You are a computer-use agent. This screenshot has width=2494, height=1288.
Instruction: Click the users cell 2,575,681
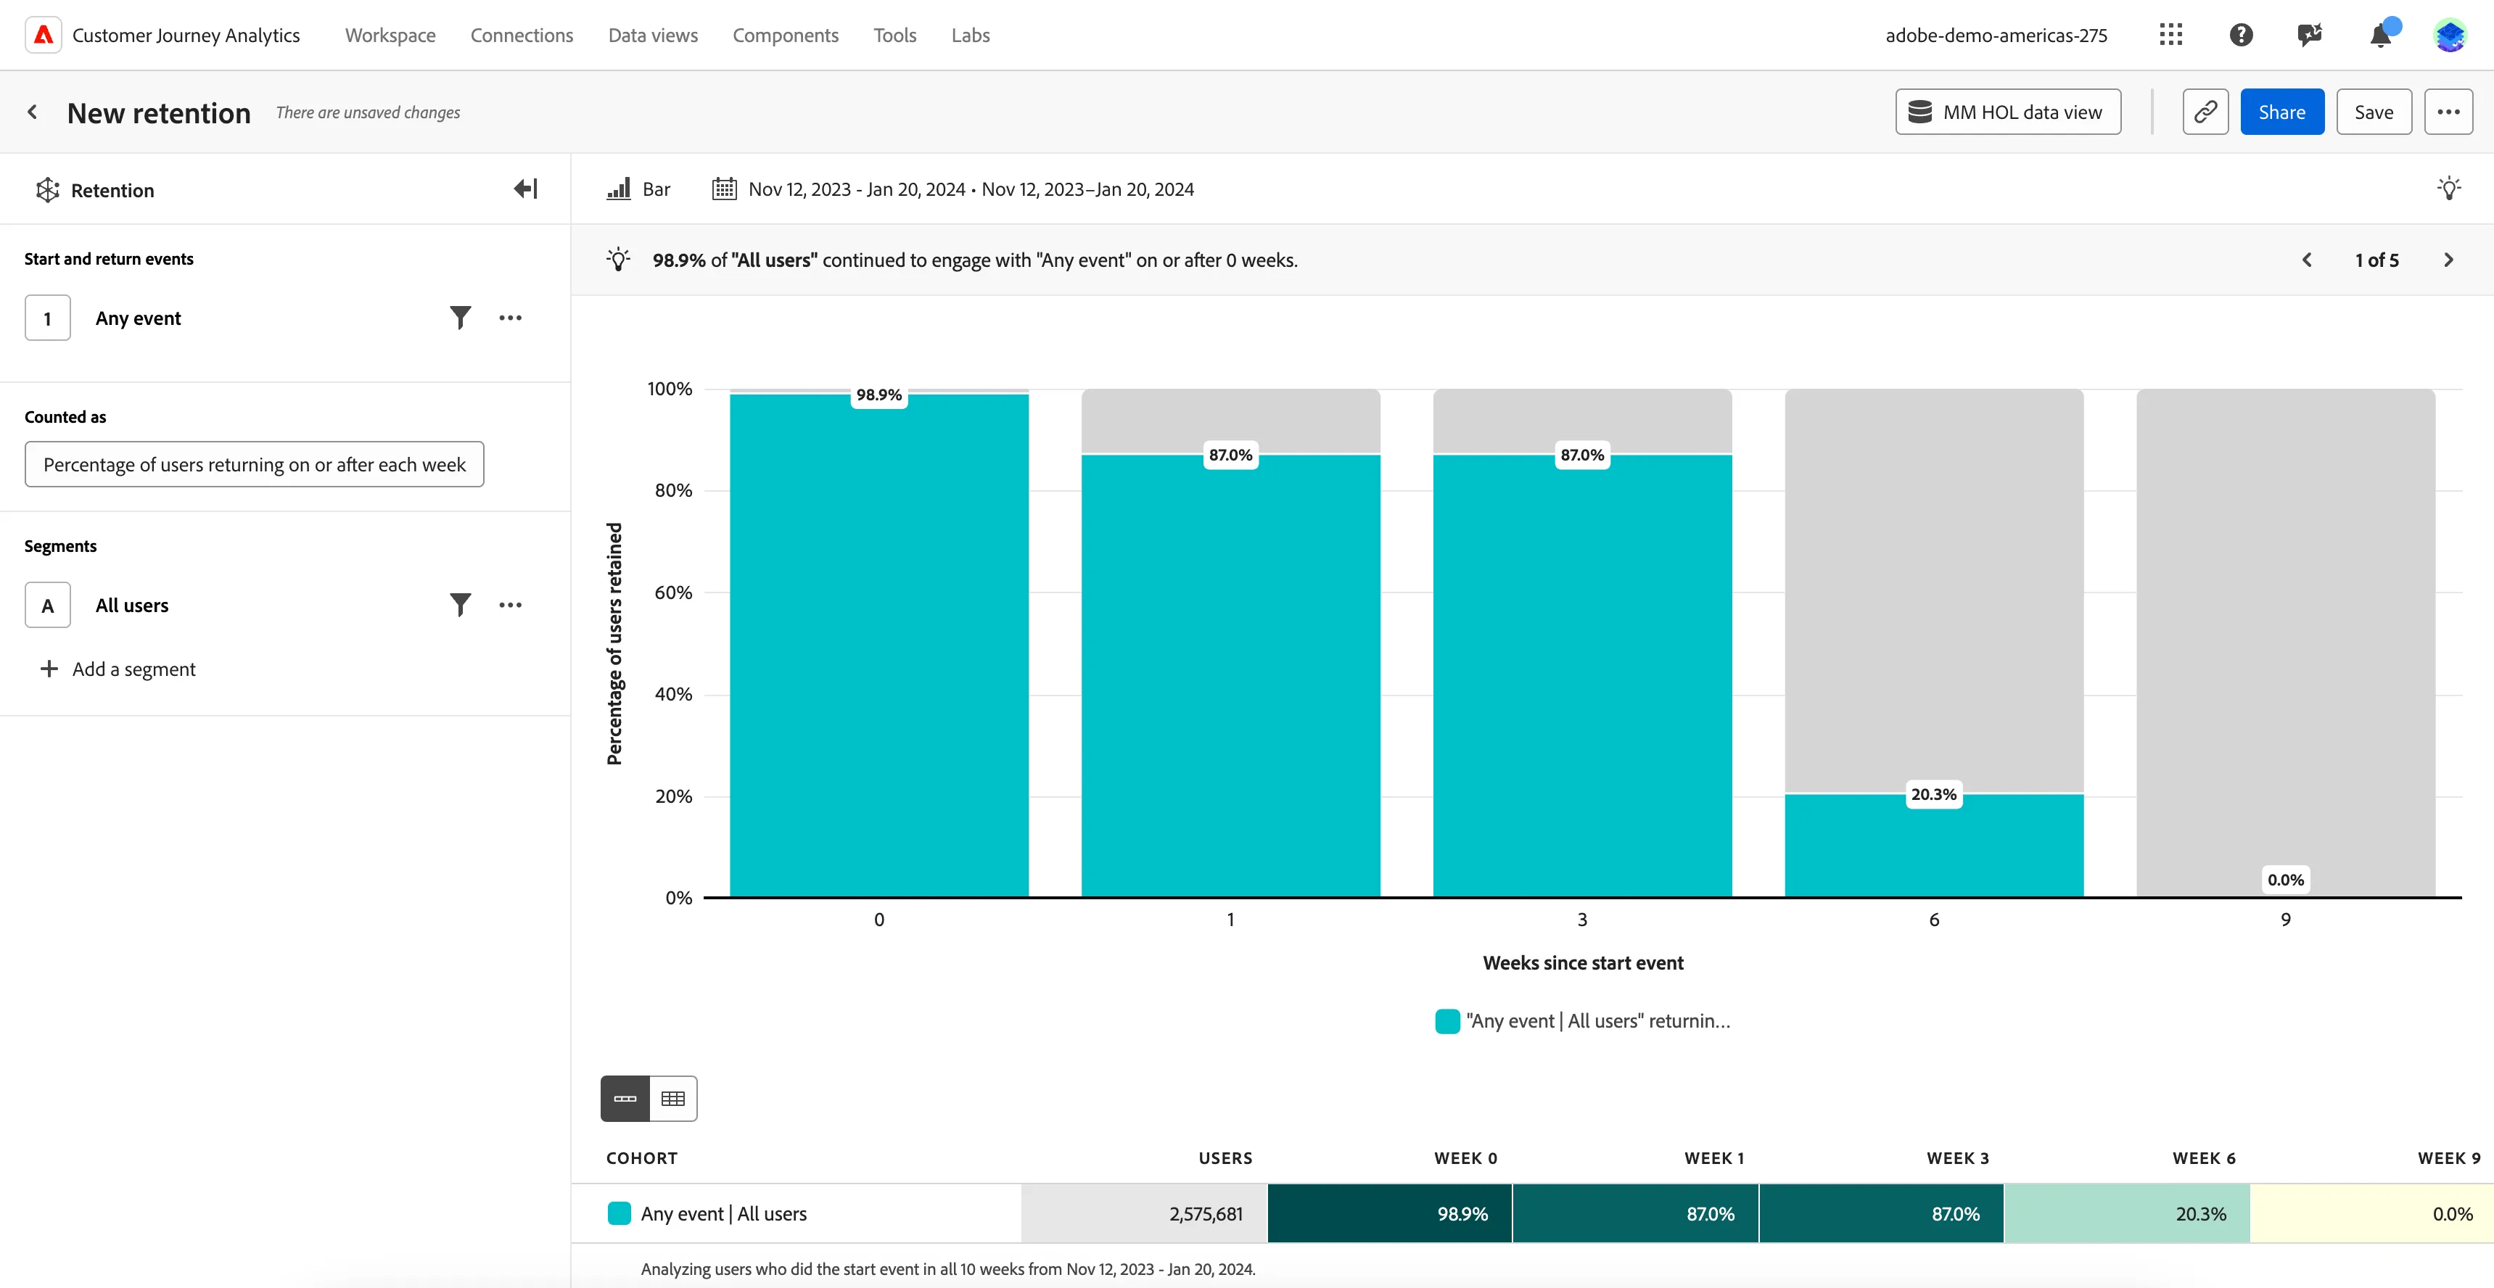pyautogui.click(x=1145, y=1213)
